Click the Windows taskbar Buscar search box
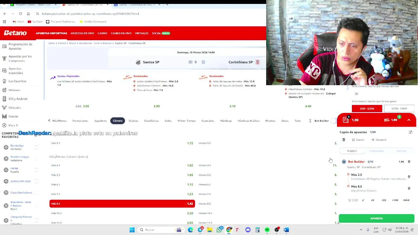 click(x=161, y=230)
